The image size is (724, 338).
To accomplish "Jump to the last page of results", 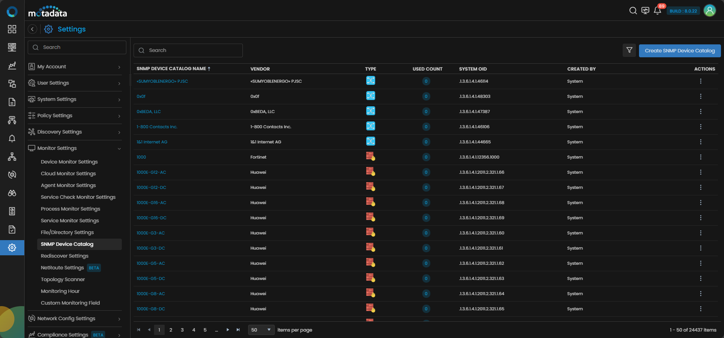I will point(238,330).
